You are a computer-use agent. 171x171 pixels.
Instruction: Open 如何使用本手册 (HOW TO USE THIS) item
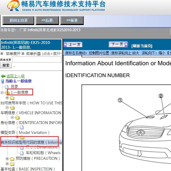click(31, 103)
